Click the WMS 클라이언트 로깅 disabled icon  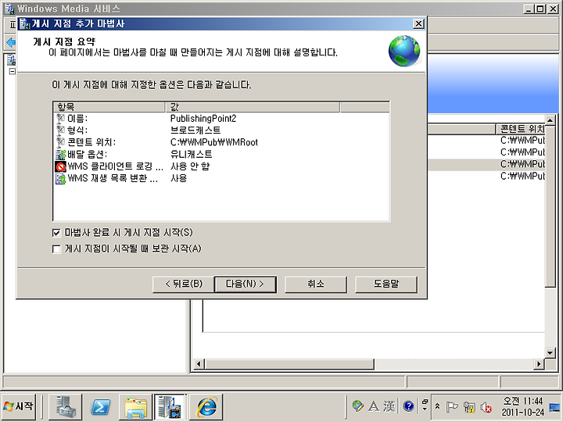pos(60,166)
